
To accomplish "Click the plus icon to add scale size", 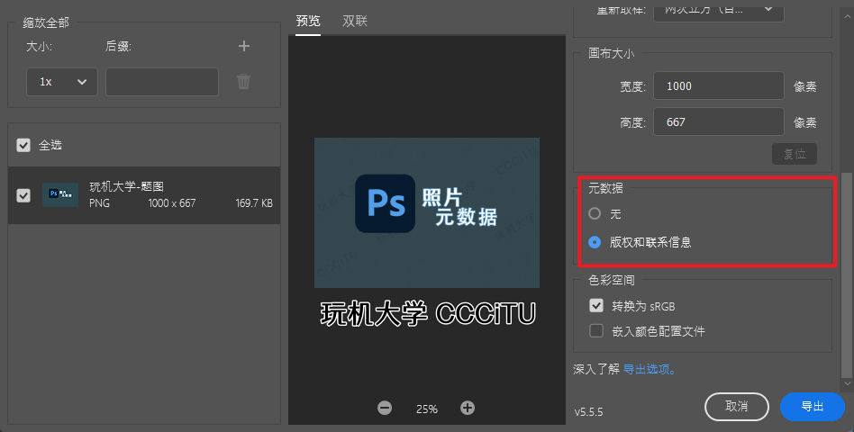I will (243, 46).
